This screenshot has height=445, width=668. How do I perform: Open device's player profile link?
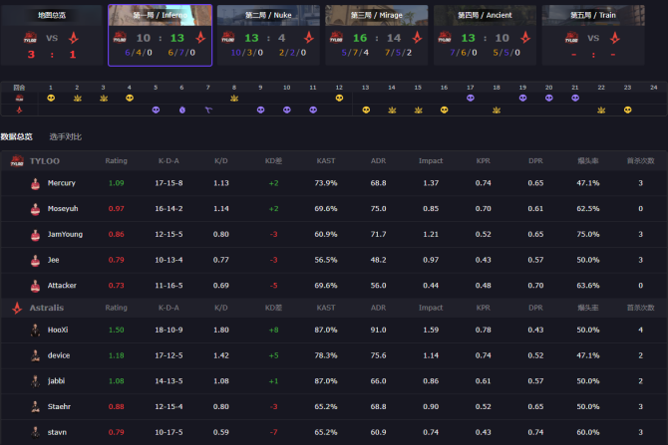tap(59, 355)
